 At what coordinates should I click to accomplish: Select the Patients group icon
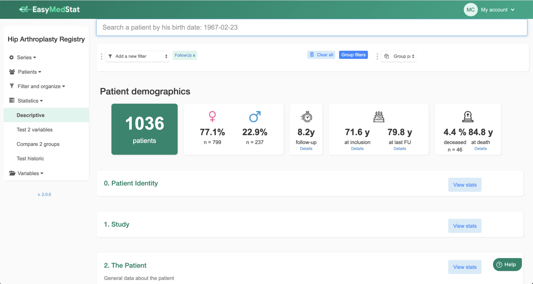12,72
